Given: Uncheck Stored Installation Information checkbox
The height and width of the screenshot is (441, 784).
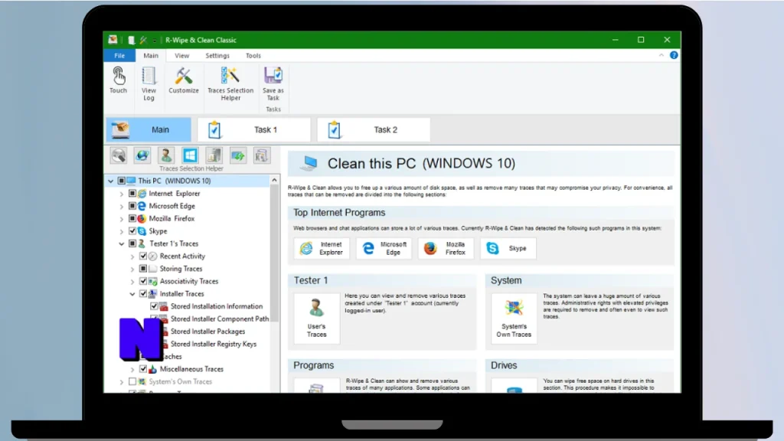Looking at the screenshot, I should tap(154, 306).
